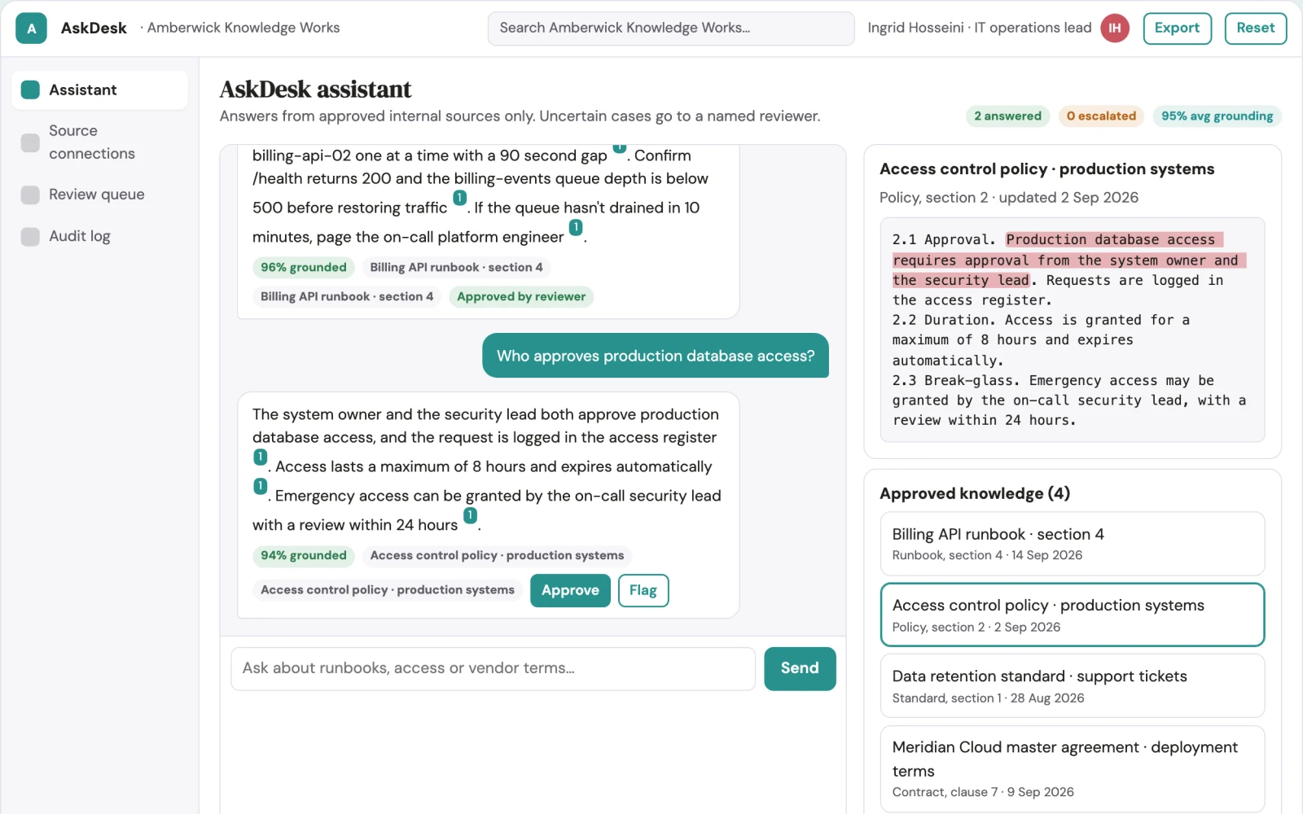Image resolution: width=1303 pixels, height=814 pixels.
Task: Open citation marker after 'review within 24 hours'
Action: pyautogui.click(x=470, y=515)
